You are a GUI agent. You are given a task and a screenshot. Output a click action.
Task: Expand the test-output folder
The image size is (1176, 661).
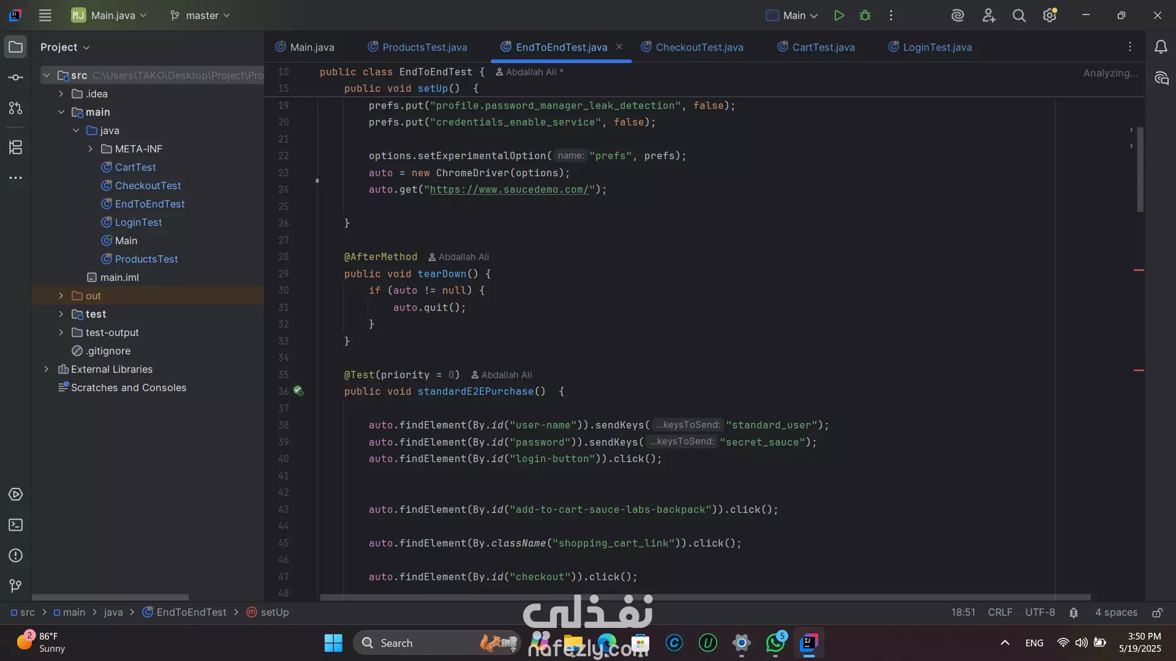click(61, 332)
